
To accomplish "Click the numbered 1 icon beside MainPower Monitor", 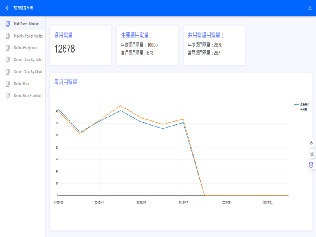I will [x=8, y=24].
